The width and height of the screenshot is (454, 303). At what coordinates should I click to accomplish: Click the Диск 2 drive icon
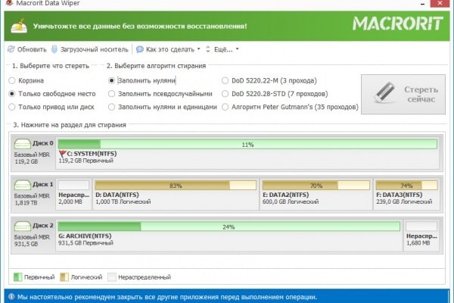[22, 226]
